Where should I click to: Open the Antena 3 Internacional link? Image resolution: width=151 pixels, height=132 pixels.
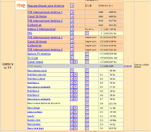click(x=42, y=29)
